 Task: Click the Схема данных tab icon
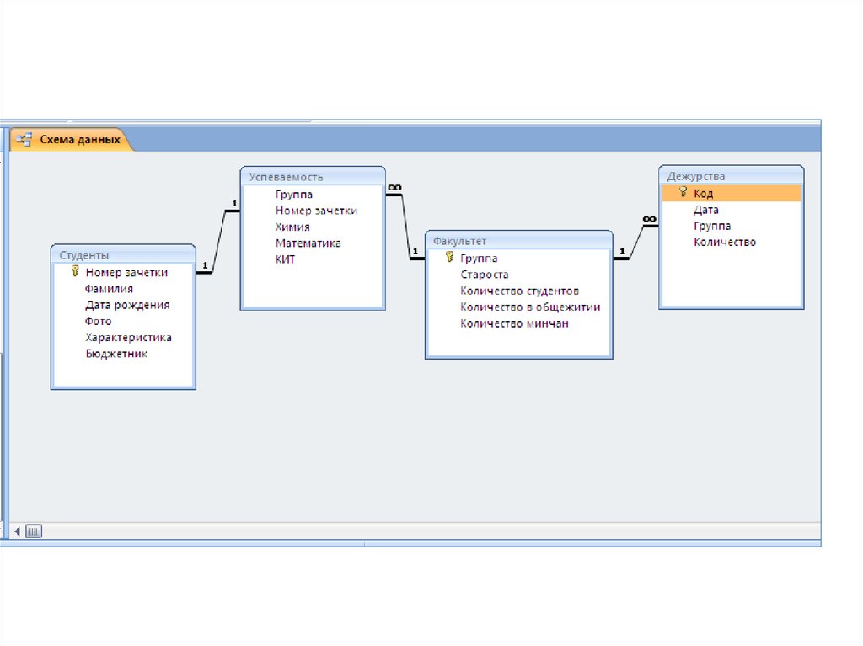pyautogui.click(x=24, y=140)
